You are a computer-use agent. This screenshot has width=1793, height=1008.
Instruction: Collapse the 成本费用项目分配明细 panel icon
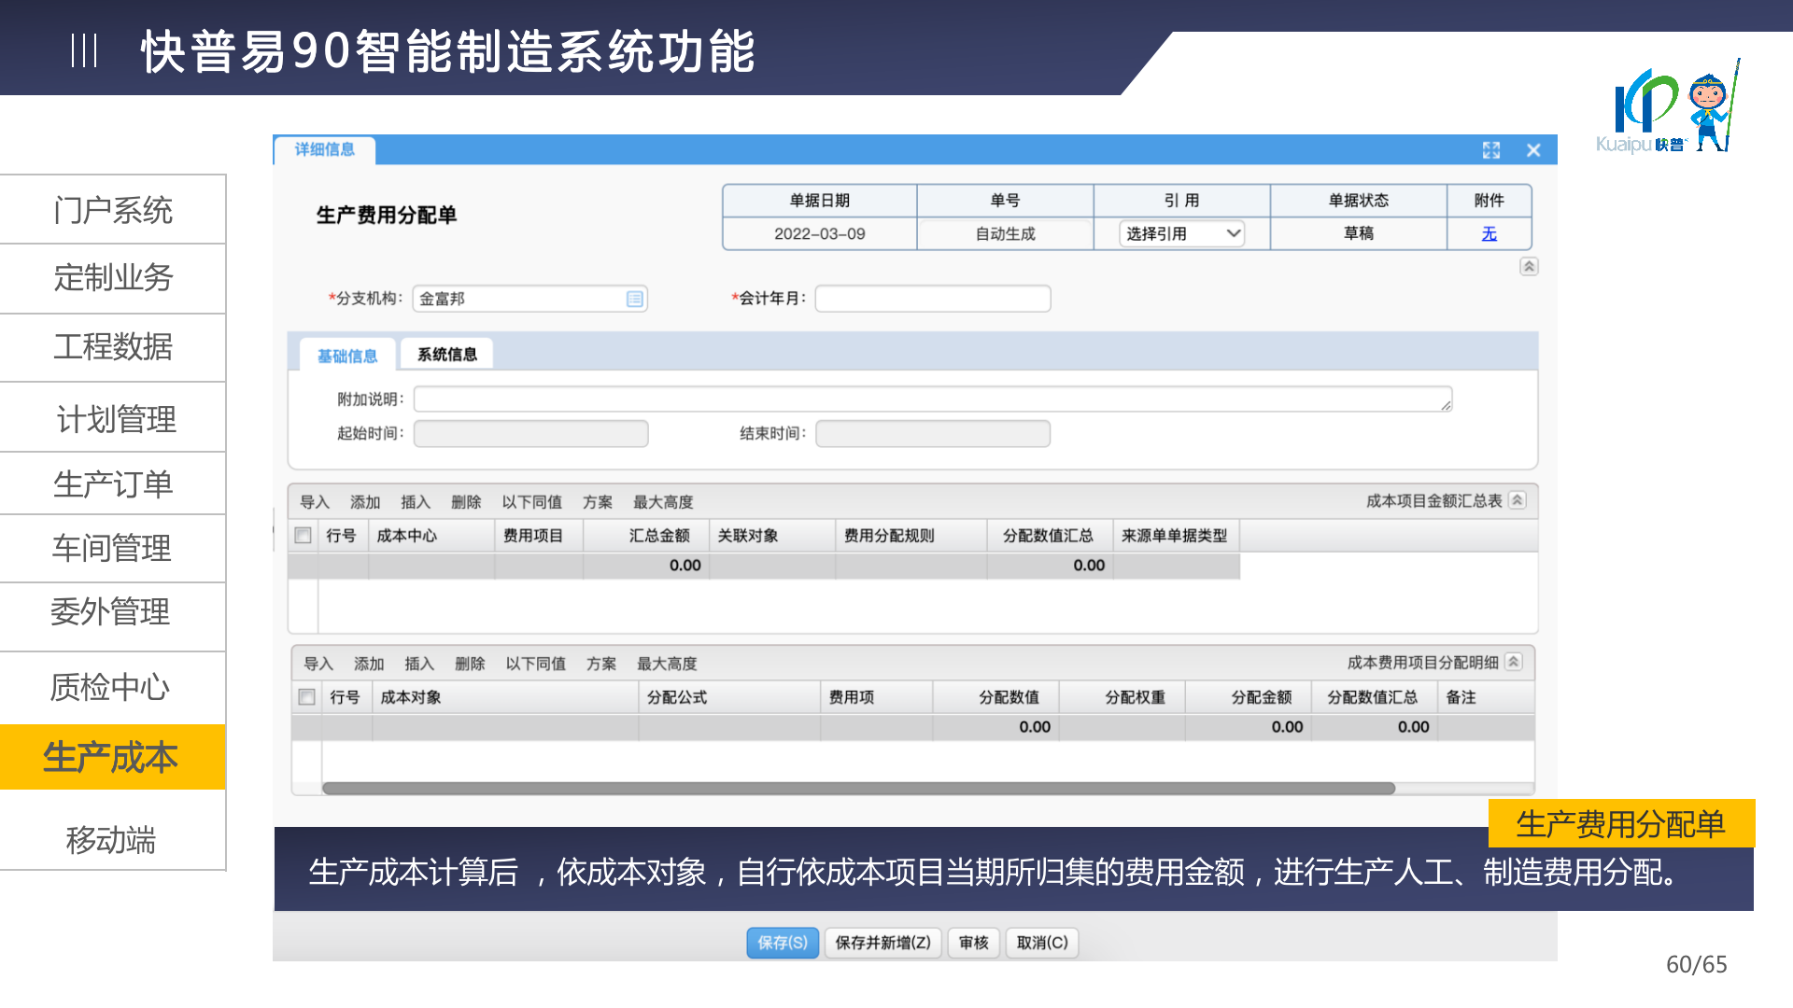point(1514,662)
